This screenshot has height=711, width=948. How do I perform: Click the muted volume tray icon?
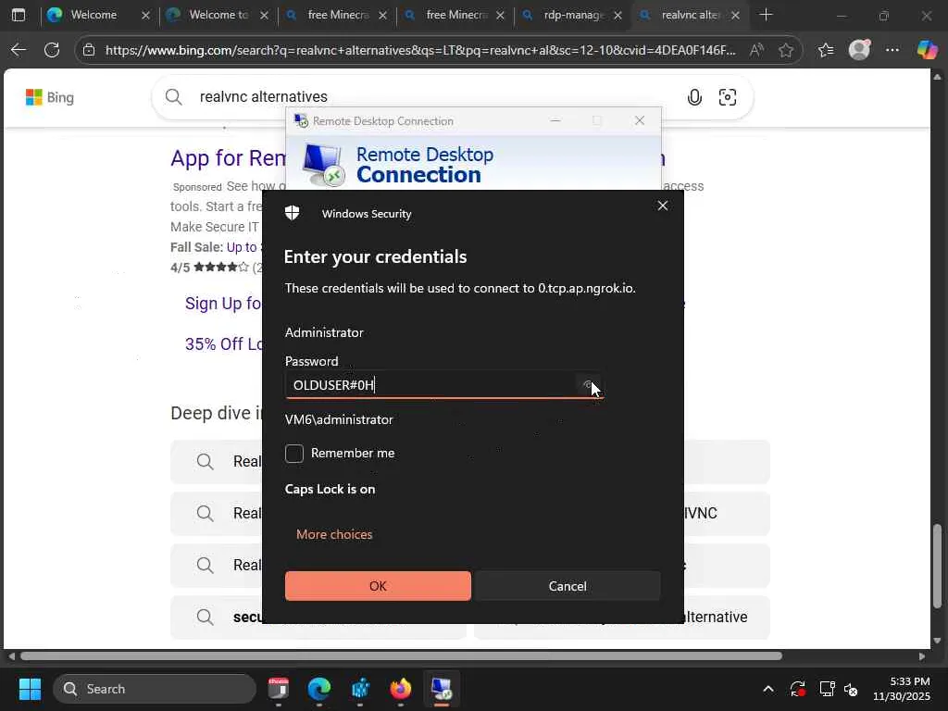tap(852, 689)
